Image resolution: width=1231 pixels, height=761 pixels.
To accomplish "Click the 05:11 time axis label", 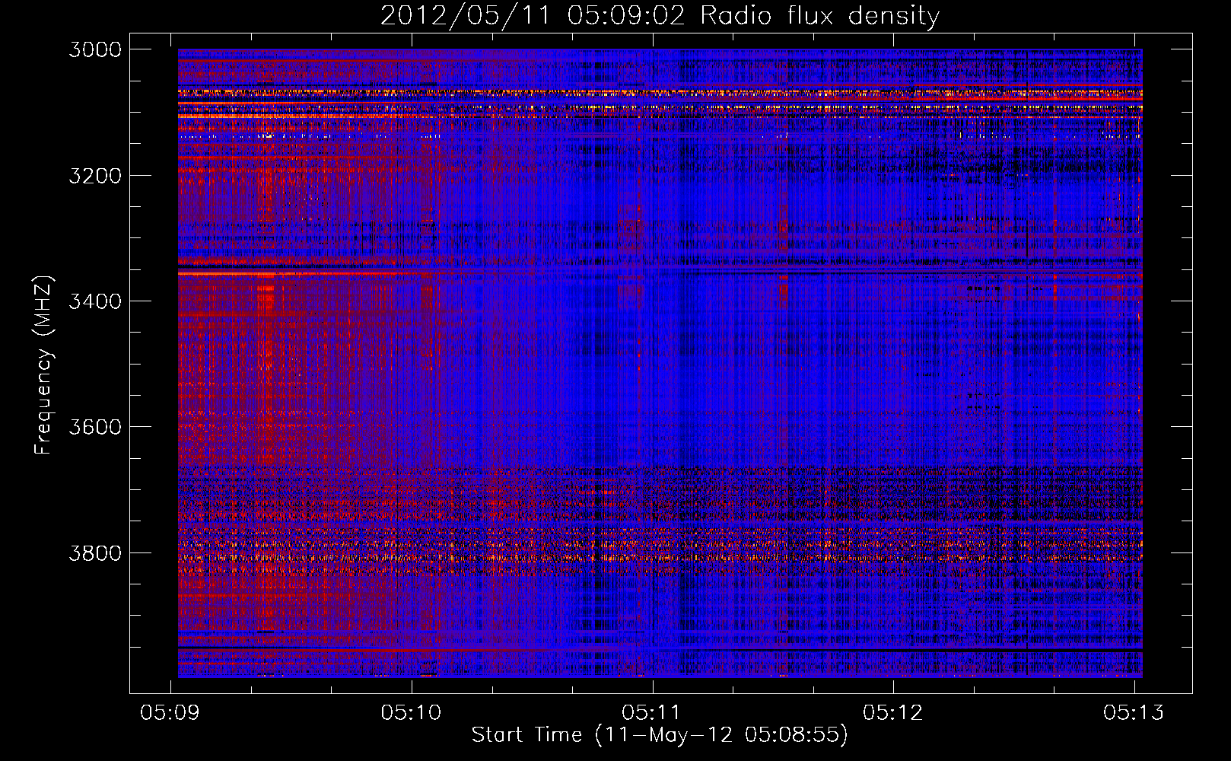I will 652,712.
